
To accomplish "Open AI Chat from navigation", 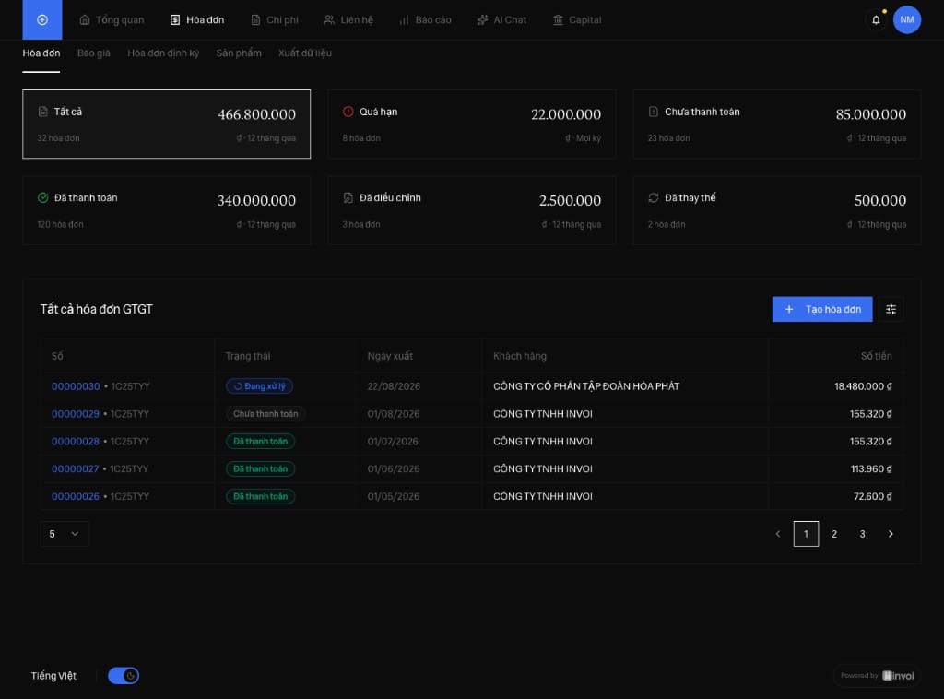I will pyautogui.click(x=501, y=20).
